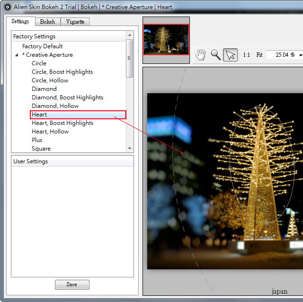Choose the Plus preset
The width and height of the screenshot is (303, 302).
(x=37, y=140)
